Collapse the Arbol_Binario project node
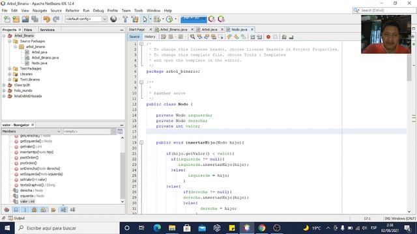 click(4, 36)
